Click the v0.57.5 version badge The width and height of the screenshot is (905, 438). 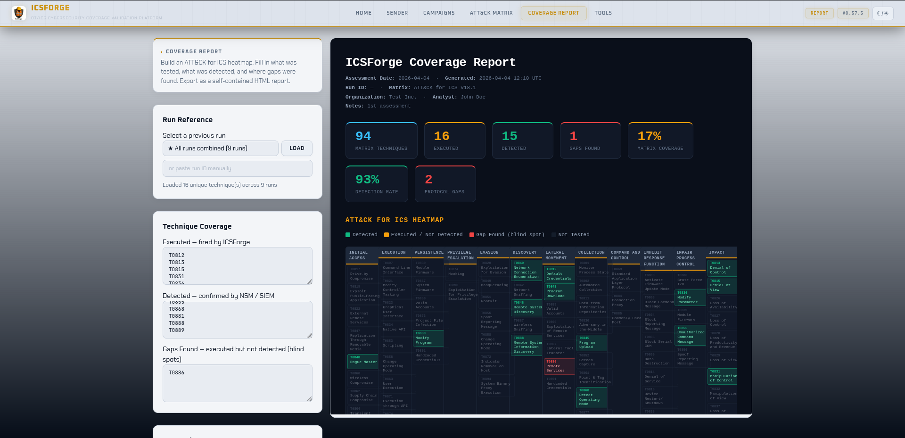pos(853,13)
